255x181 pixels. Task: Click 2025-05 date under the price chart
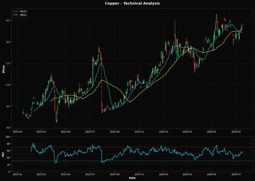point(66,132)
